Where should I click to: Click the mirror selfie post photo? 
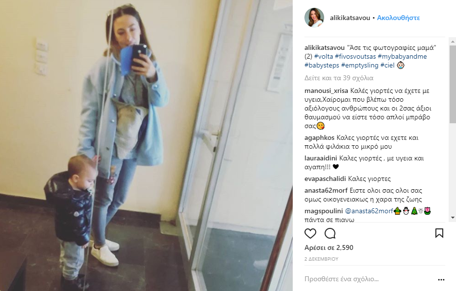146,145
